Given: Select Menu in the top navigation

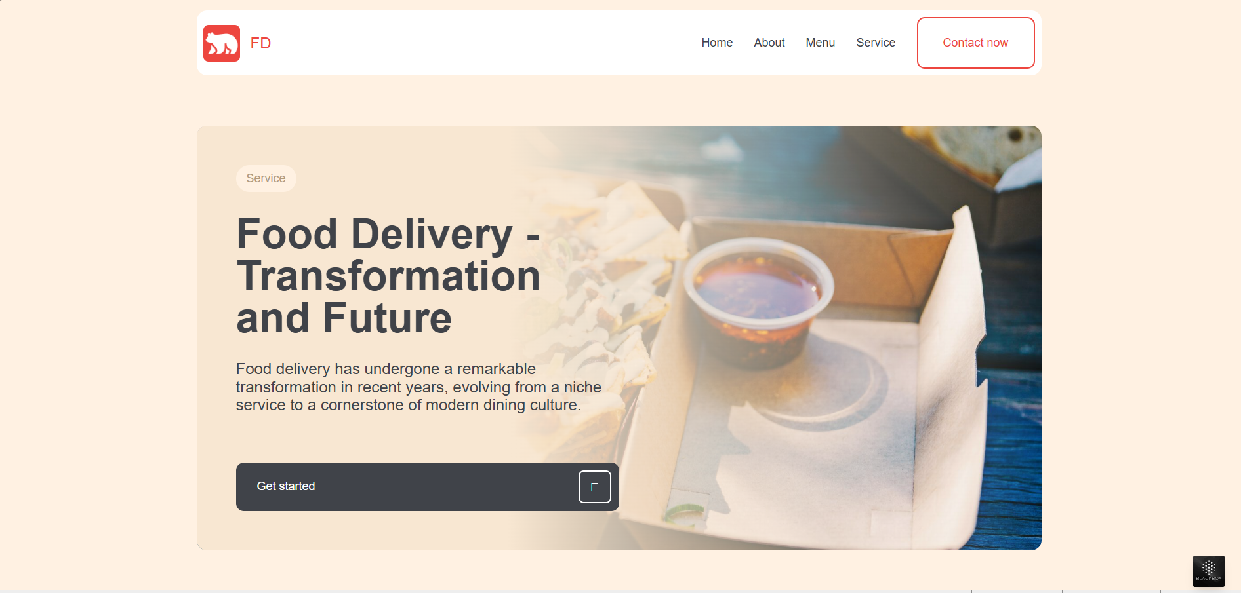Looking at the screenshot, I should tap(821, 43).
